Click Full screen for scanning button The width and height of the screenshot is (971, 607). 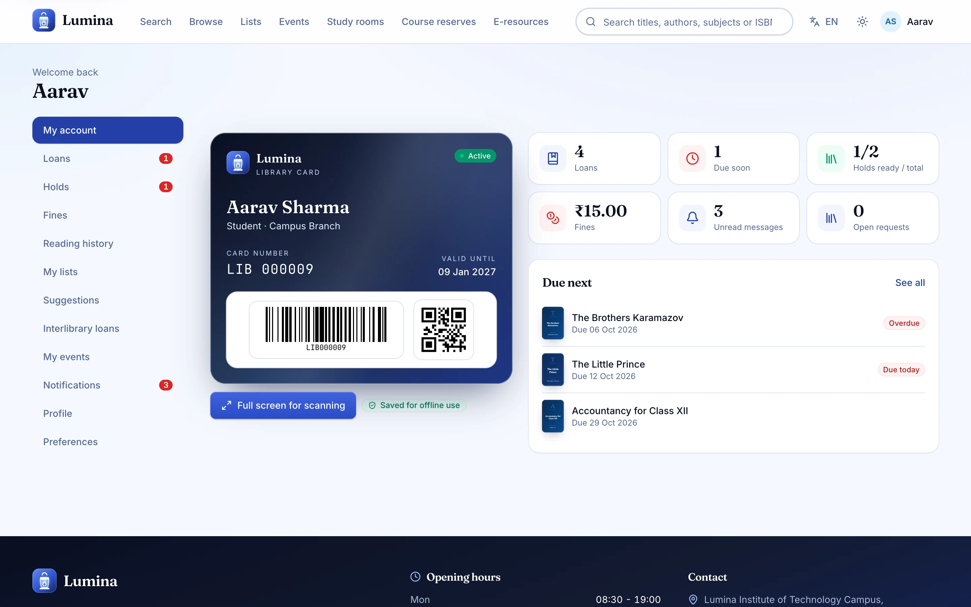(x=283, y=405)
